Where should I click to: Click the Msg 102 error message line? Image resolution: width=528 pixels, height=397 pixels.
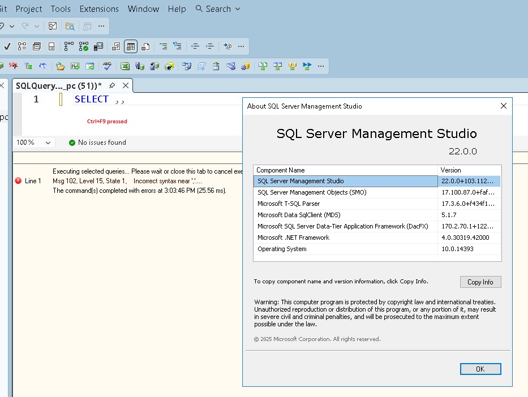[127, 181]
